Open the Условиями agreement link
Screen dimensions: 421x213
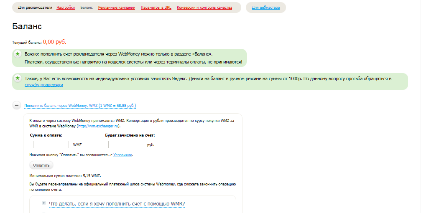click(122, 155)
